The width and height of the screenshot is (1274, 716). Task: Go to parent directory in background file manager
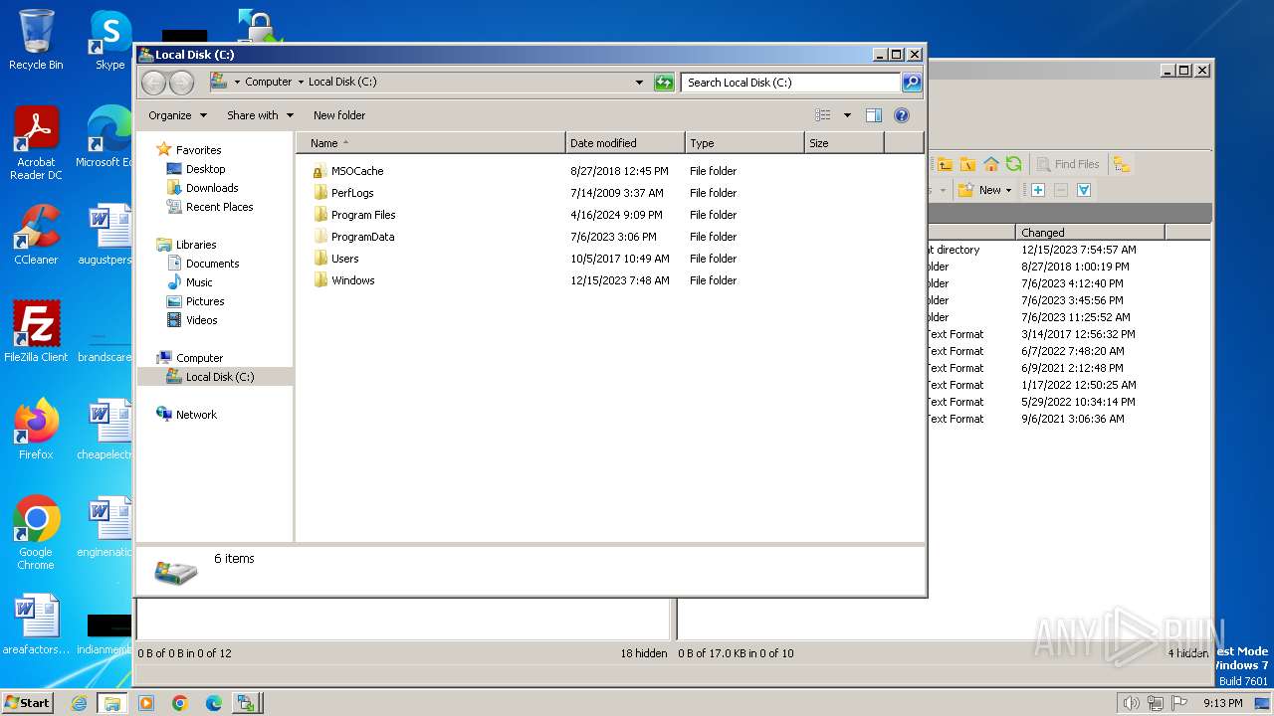(x=945, y=164)
